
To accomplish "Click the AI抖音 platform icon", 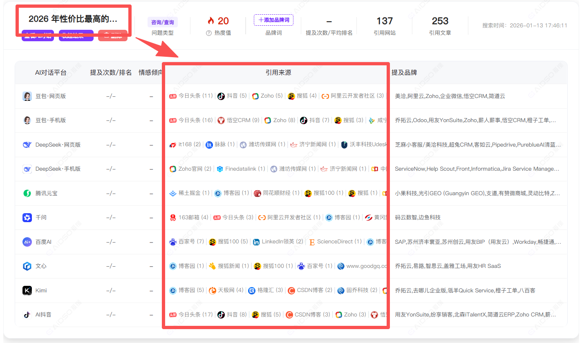I will [x=27, y=315].
